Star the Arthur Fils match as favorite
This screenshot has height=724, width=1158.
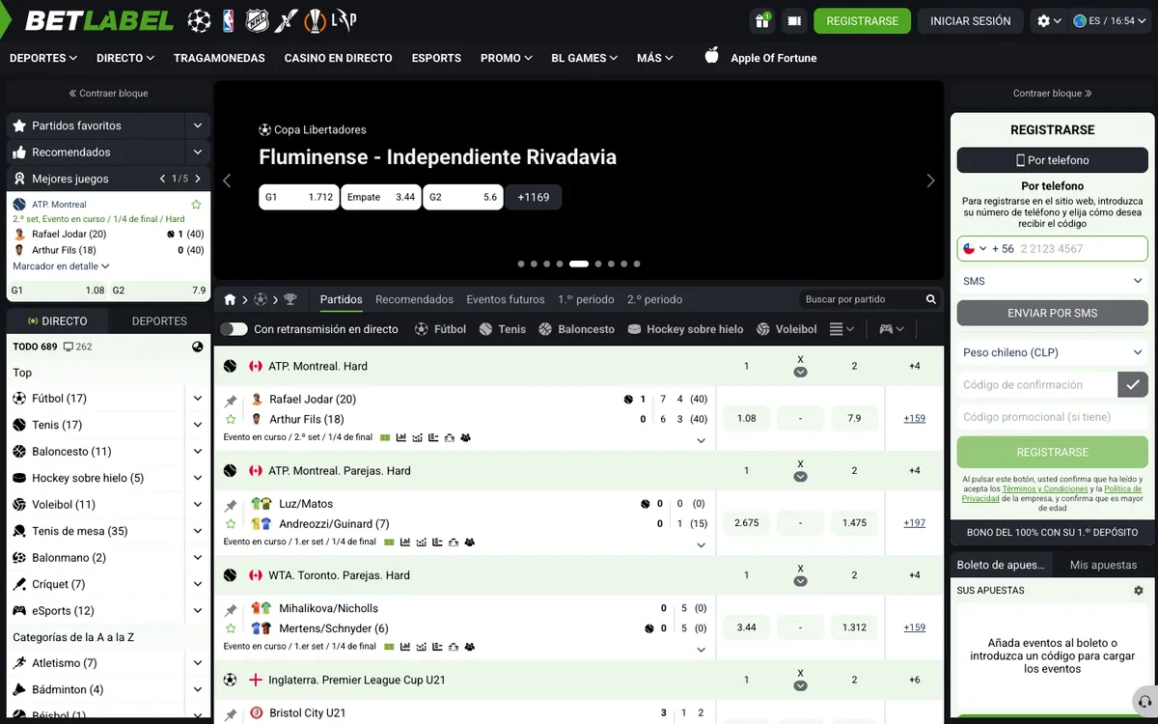click(231, 419)
